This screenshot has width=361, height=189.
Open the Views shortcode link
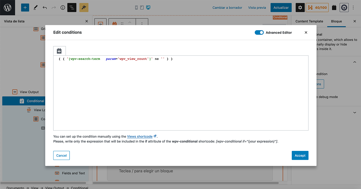point(140,136)
